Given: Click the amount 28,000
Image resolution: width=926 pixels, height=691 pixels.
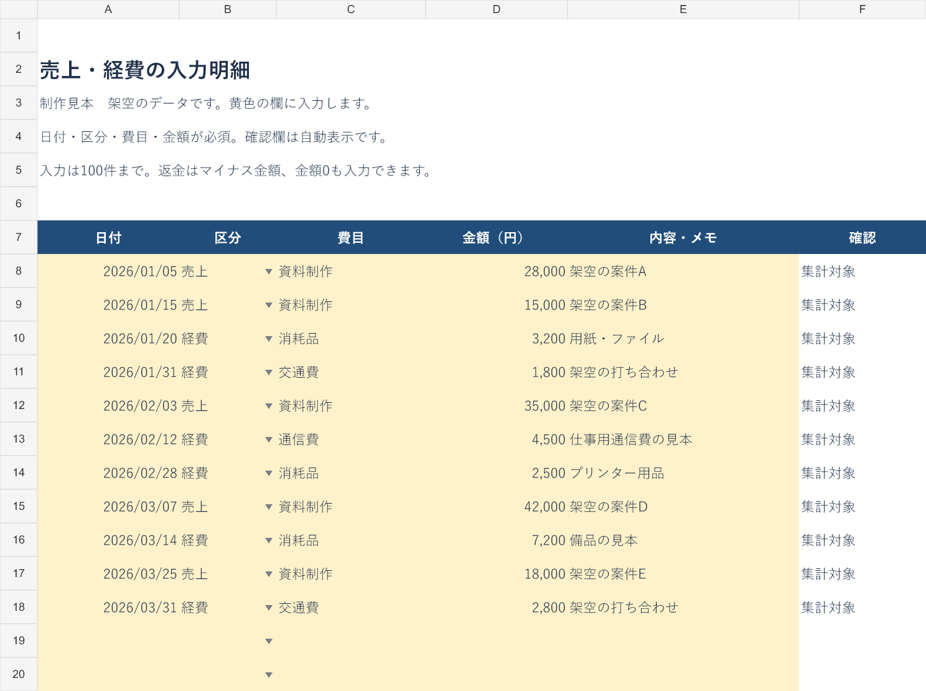Looking at the screenshot, I should coord(545,271).
